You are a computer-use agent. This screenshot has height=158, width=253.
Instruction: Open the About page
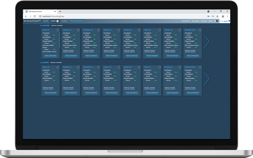[211, 21]
